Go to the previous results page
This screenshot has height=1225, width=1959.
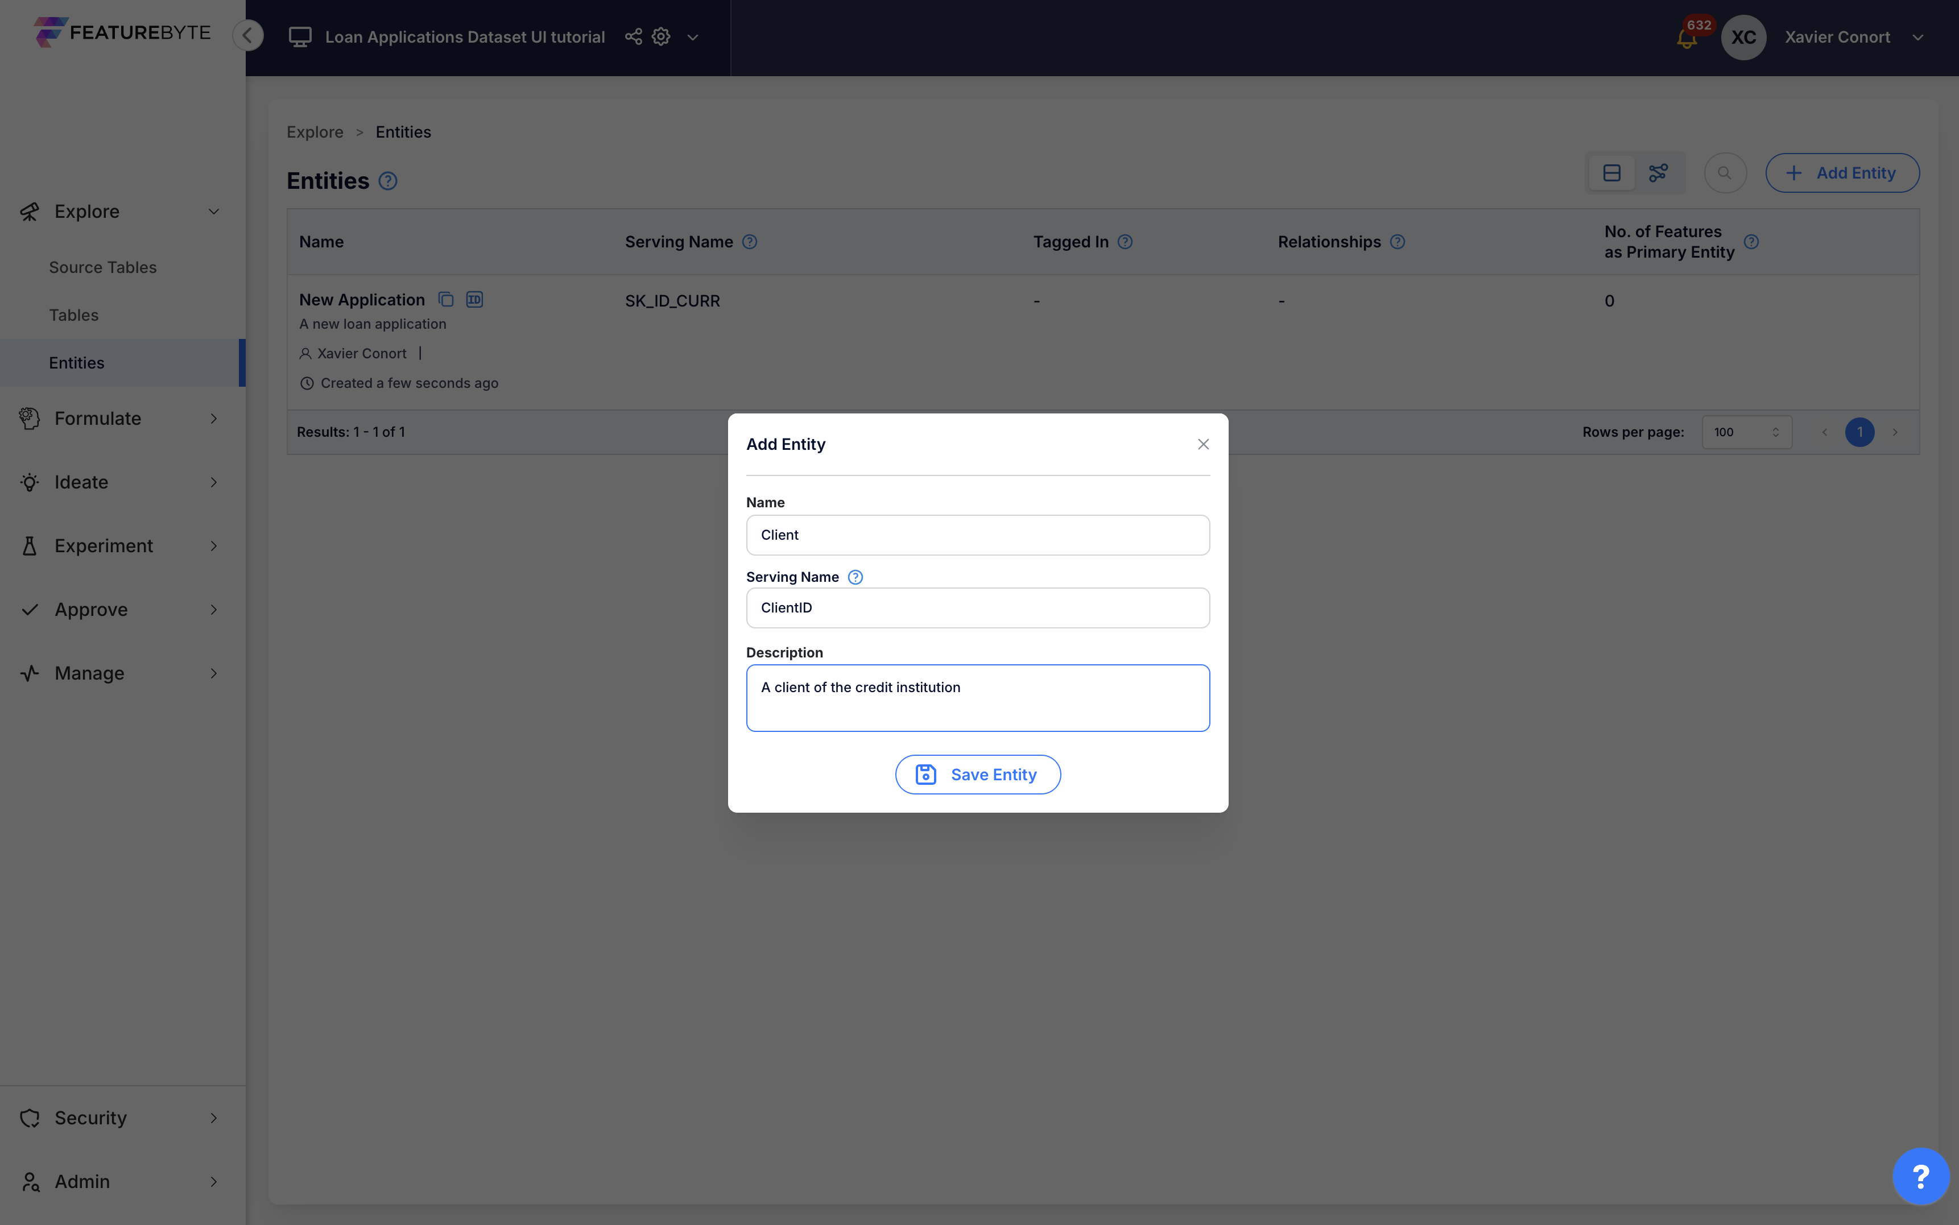[1825, 432]
